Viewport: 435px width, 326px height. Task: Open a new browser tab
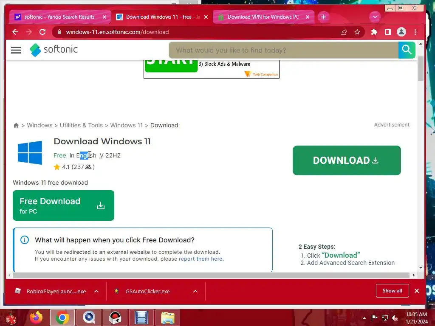pos(323,17)
